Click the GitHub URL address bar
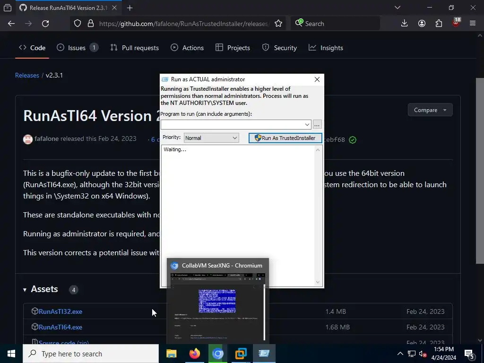The height and width of the screenshot is (363, 484). pos(184,24)
